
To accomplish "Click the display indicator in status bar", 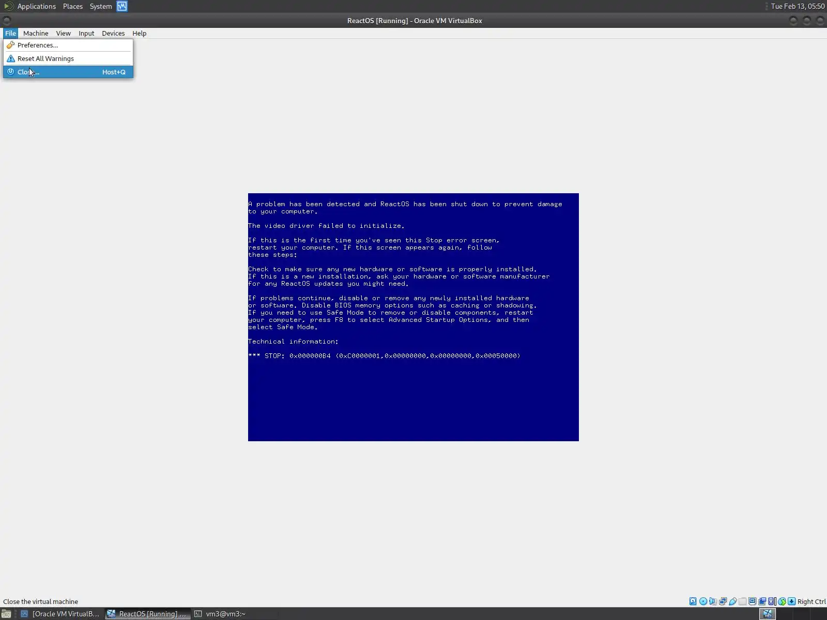I will 752,601.
